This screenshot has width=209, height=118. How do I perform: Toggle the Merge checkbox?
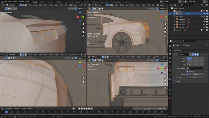(187, 74)
